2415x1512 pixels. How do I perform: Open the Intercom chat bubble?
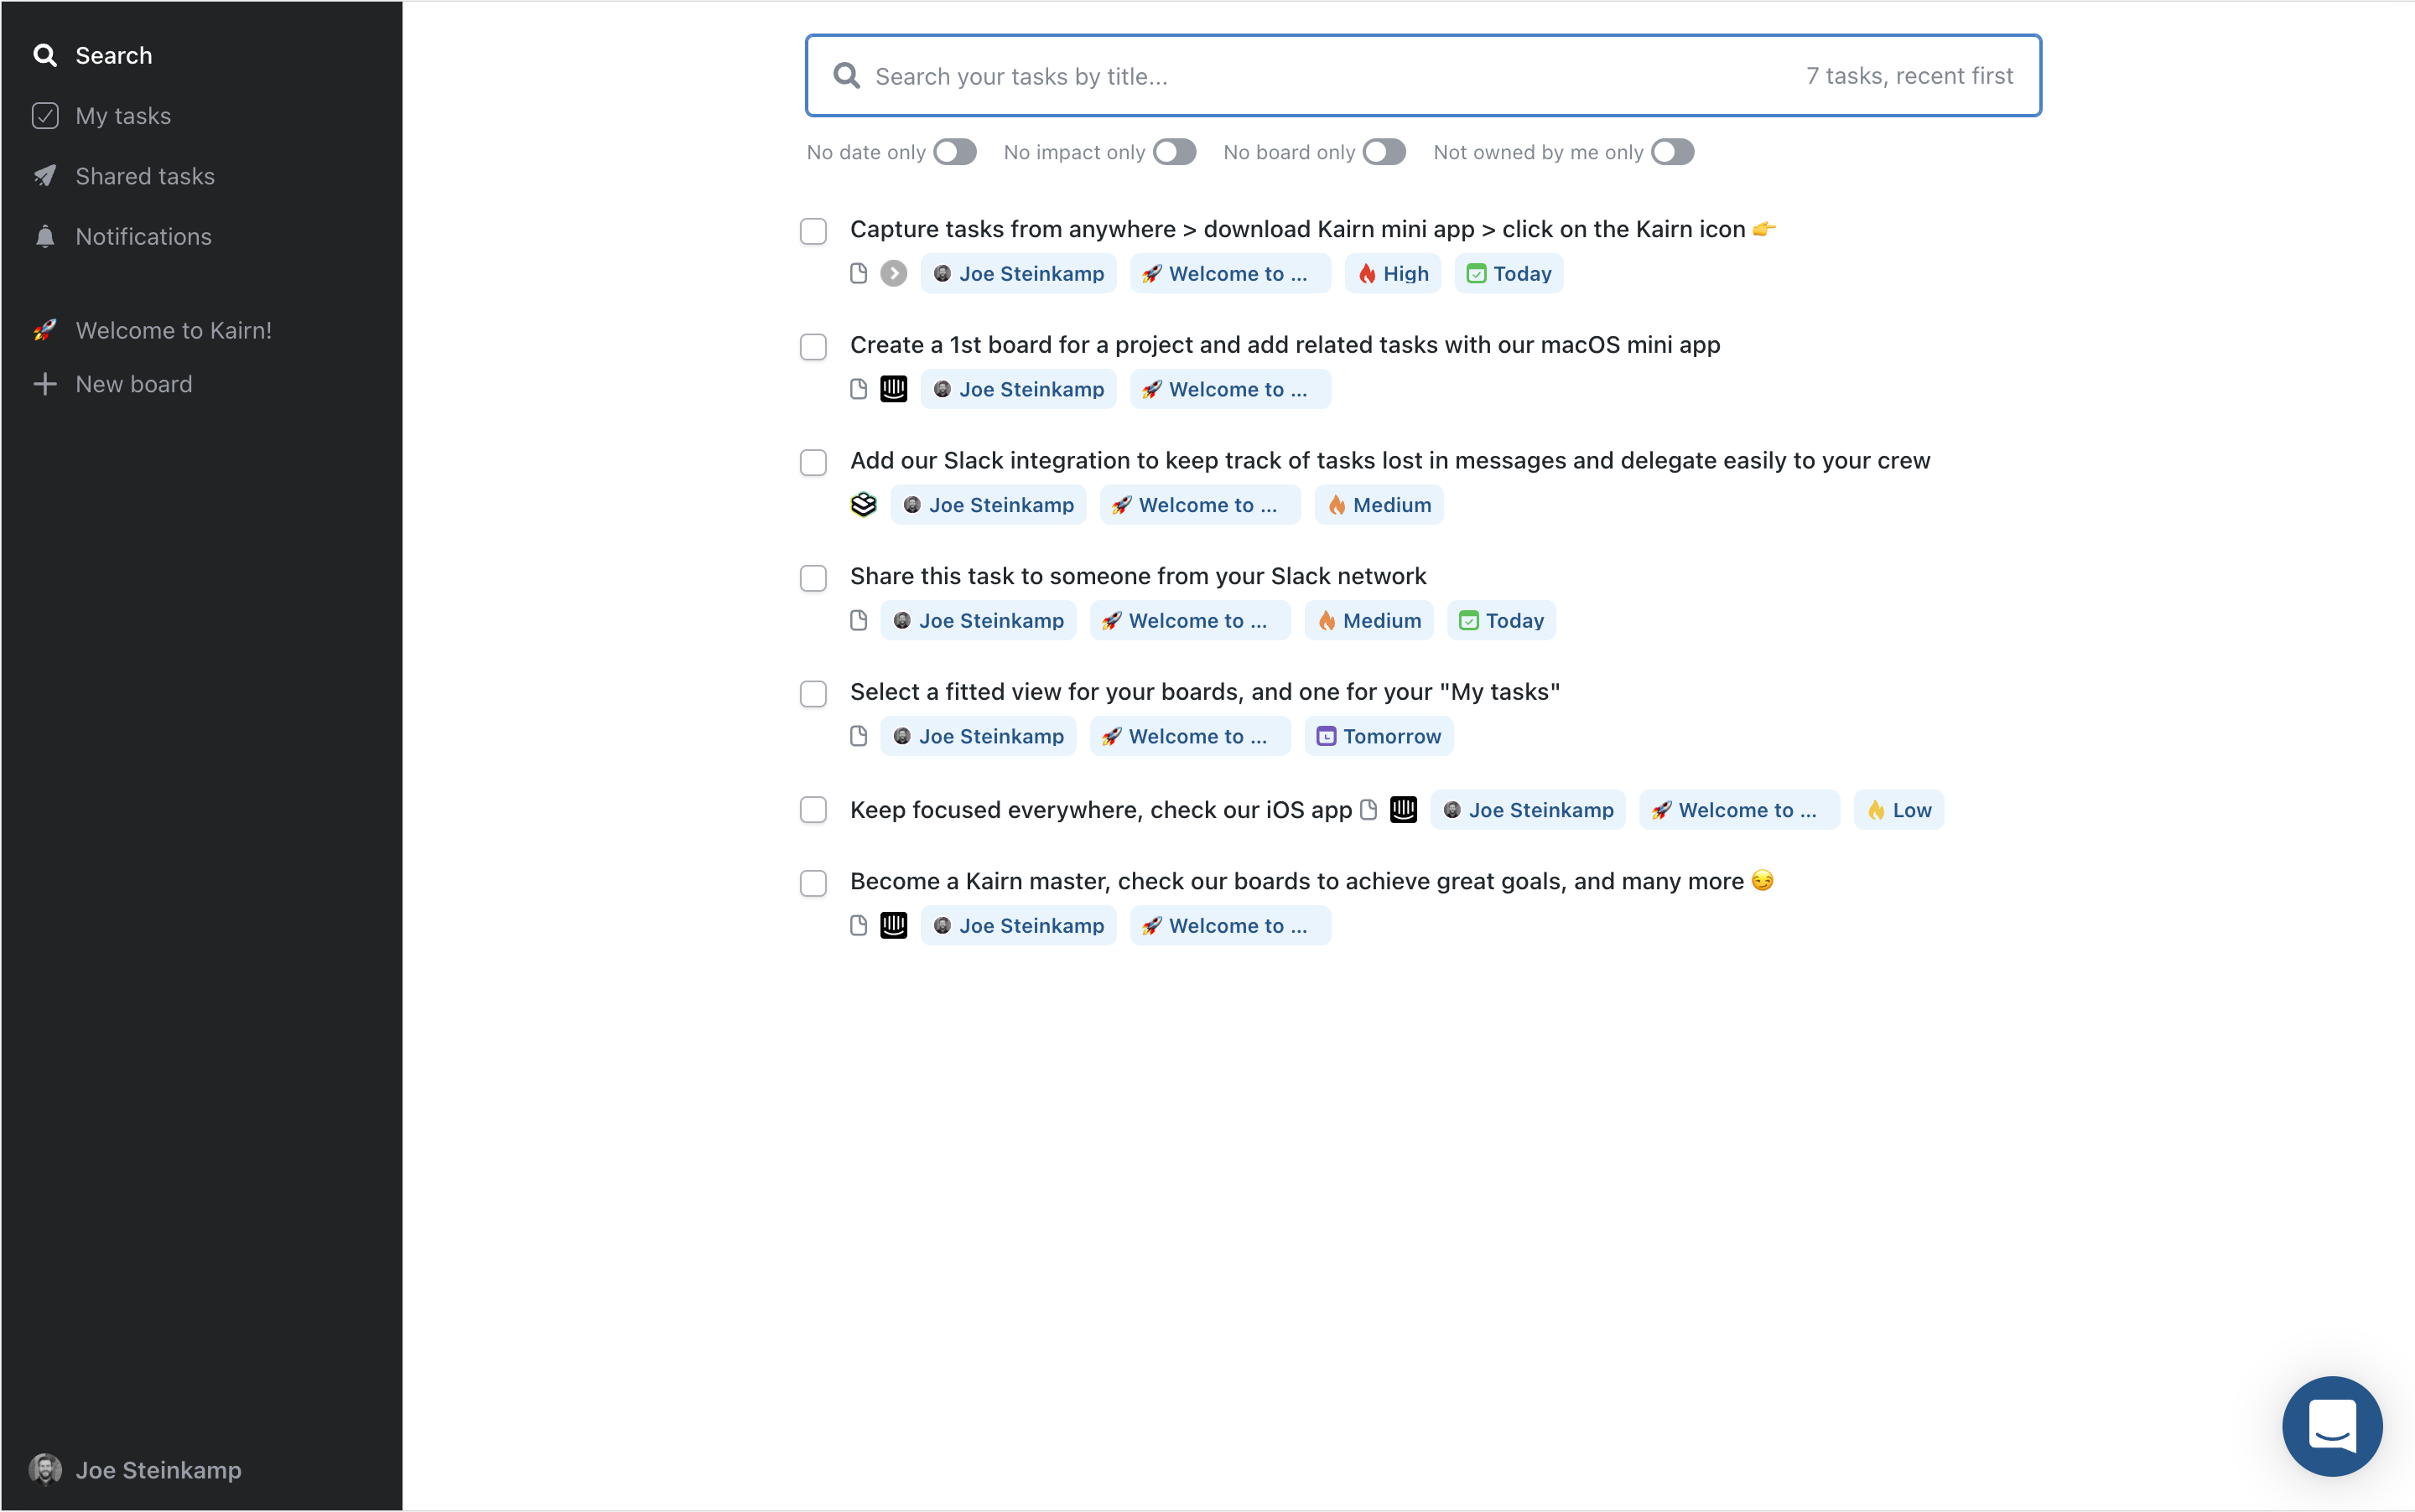[2331, 1426]
